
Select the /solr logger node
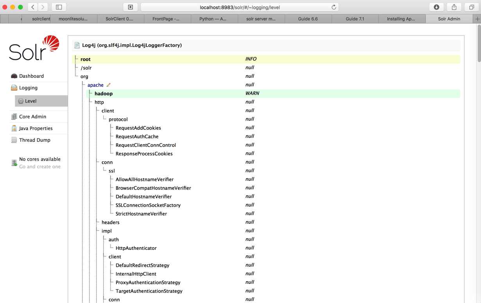(x=86, y=68)
